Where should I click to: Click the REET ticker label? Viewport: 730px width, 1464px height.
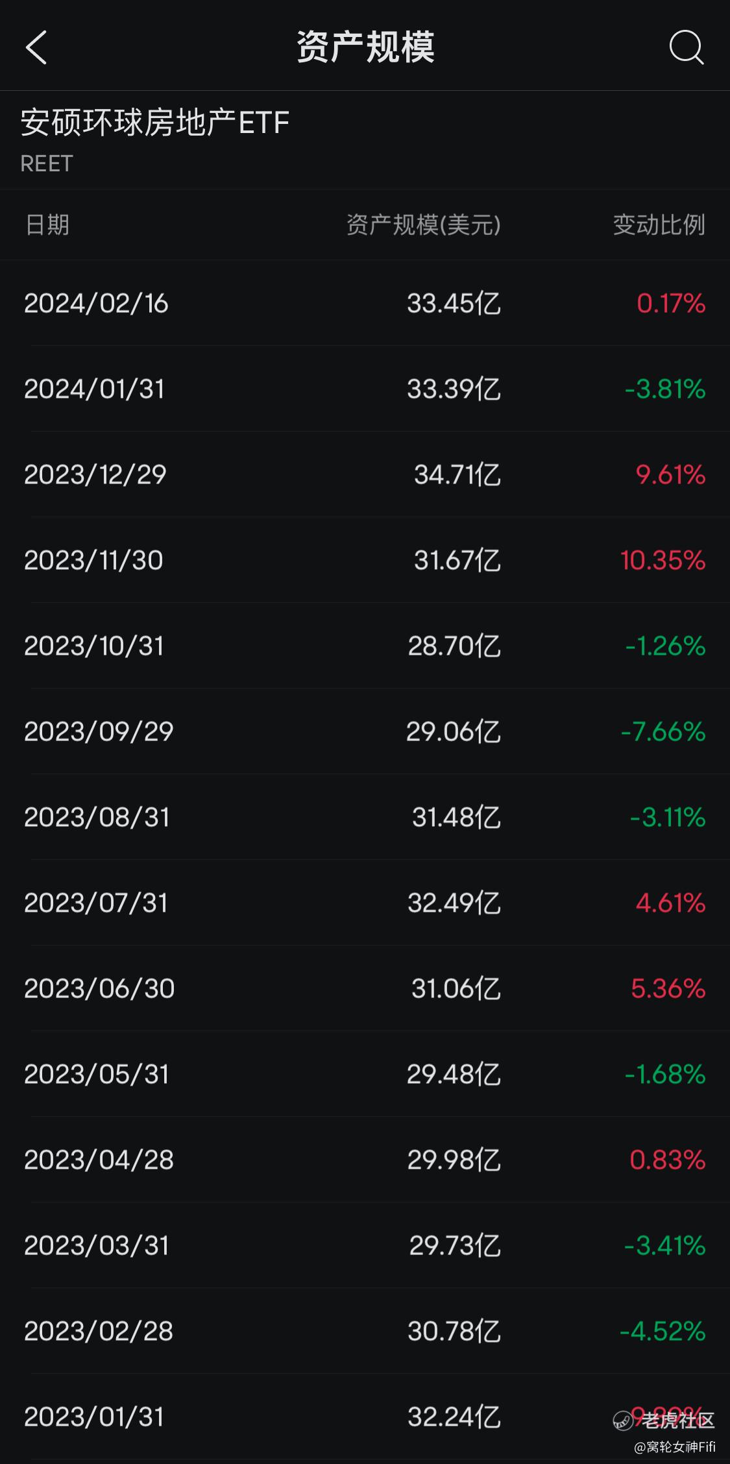point(47,164)
